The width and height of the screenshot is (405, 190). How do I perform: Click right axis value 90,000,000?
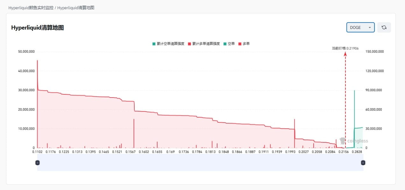[374, 90]
